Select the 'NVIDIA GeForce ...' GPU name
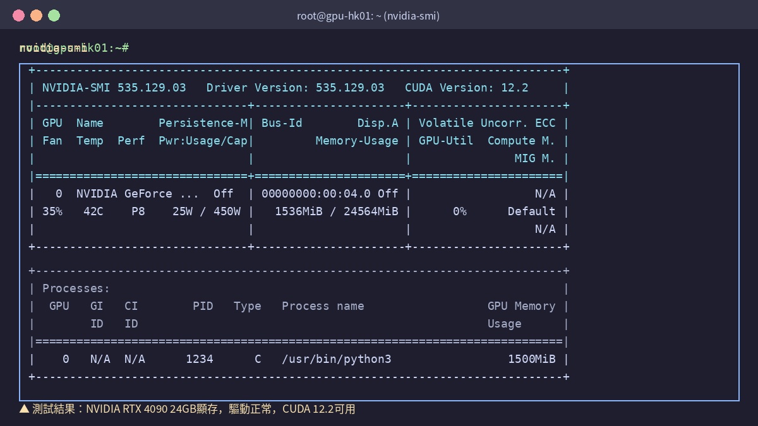The image size is (758, 426). [138, 194]
